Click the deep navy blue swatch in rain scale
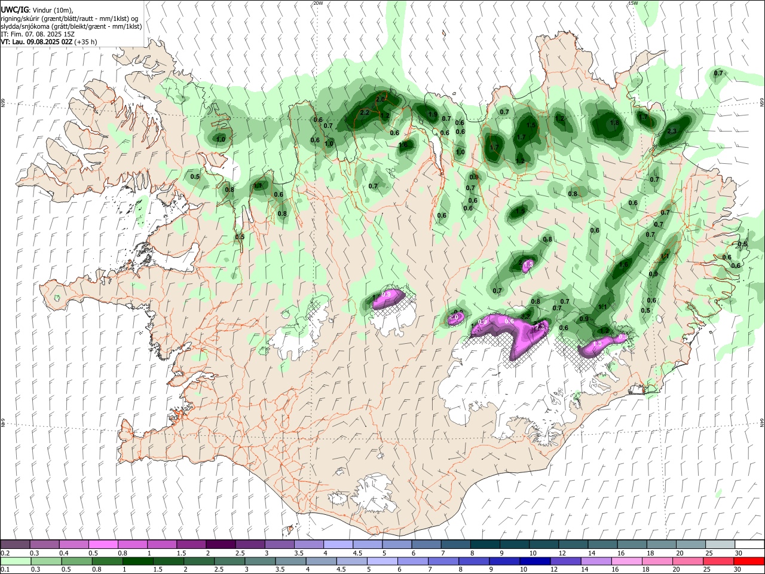This screenshot has width=765, height=574. click(534, 561)
